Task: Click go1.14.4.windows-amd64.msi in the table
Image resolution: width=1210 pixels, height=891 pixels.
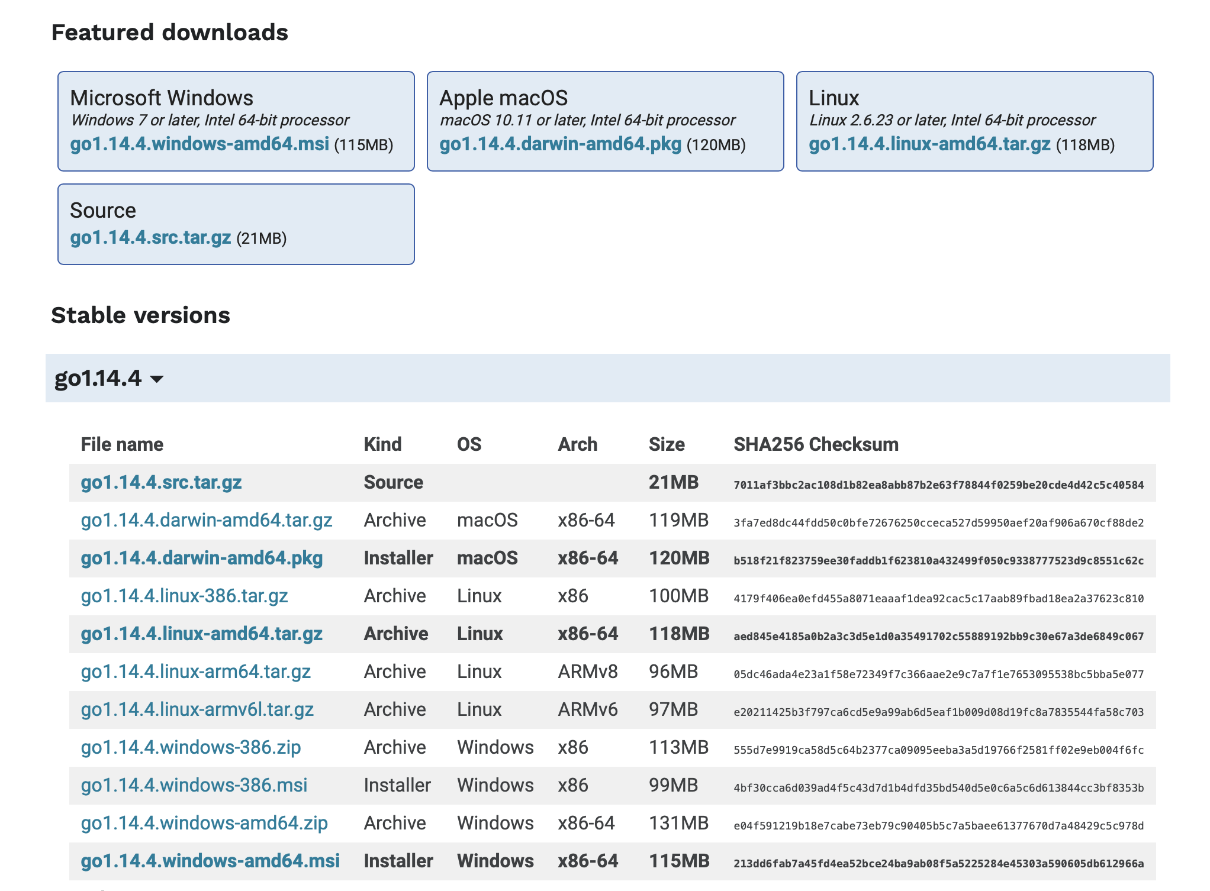Action: (210, 861)
